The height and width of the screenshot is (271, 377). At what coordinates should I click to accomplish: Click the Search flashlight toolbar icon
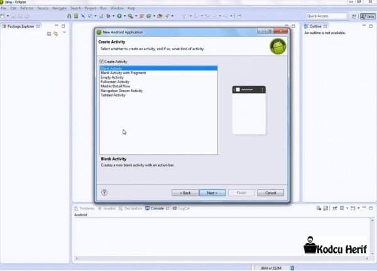click(167, 16)
